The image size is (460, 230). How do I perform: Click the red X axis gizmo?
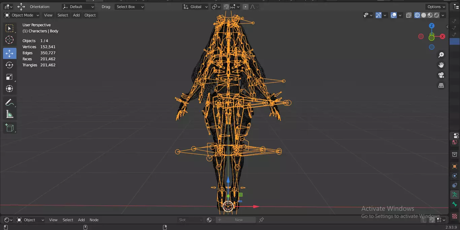tap(442, 36)
